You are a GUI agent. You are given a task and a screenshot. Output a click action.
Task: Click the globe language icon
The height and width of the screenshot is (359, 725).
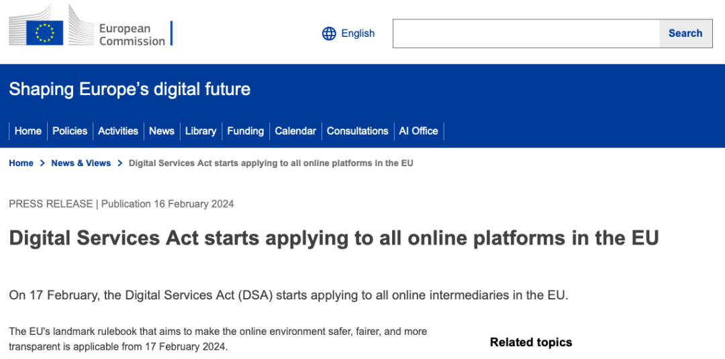pos(329,33)
